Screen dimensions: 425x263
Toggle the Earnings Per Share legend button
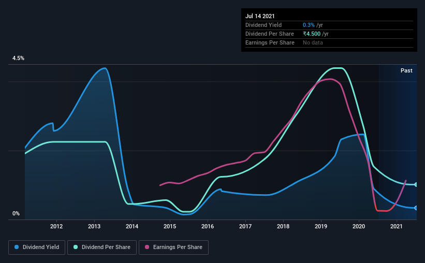[174, 247]
